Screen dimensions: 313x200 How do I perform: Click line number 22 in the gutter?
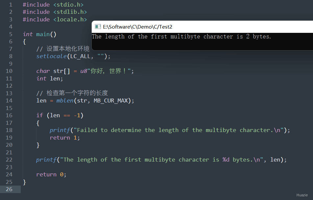(9, 160)
